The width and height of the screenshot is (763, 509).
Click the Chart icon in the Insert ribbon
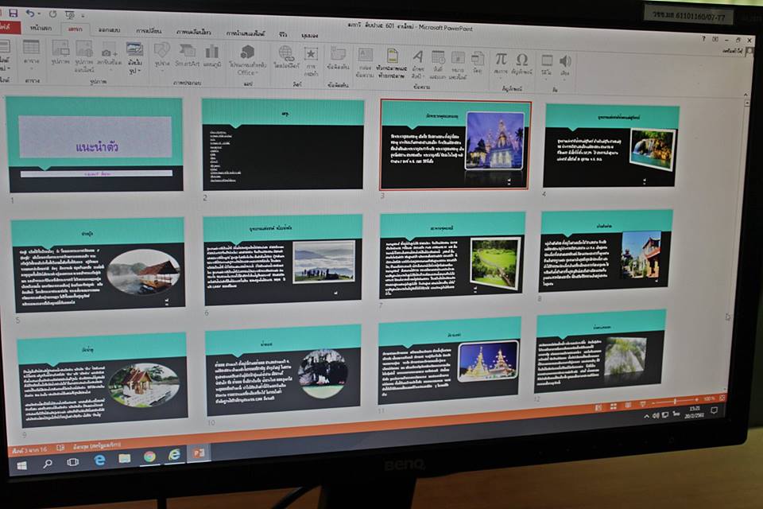(212, 53)
